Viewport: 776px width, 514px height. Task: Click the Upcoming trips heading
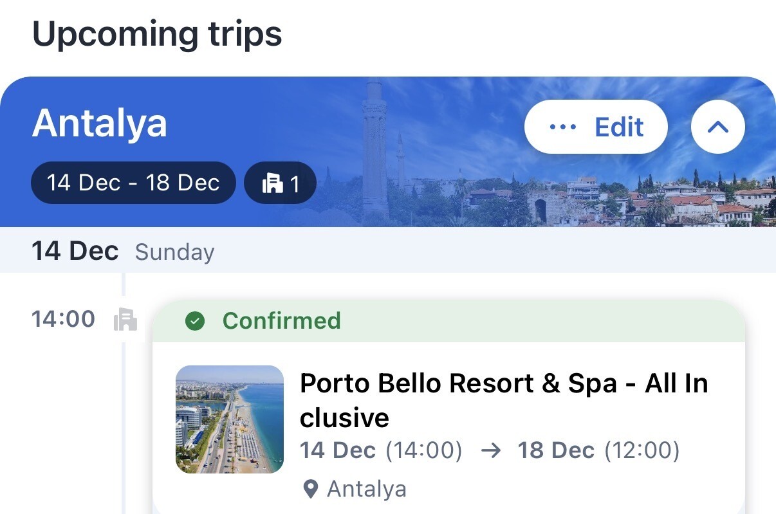pos(157,33)
